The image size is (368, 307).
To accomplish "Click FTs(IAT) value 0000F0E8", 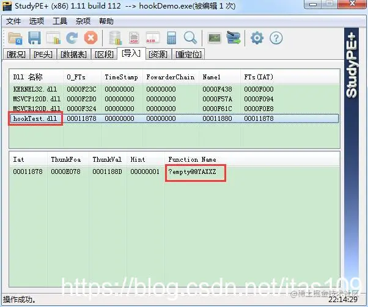I will tap(259, 109).
